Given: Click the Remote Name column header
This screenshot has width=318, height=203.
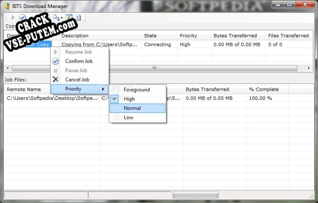Looking at the screenshot, I should point(24,89).
